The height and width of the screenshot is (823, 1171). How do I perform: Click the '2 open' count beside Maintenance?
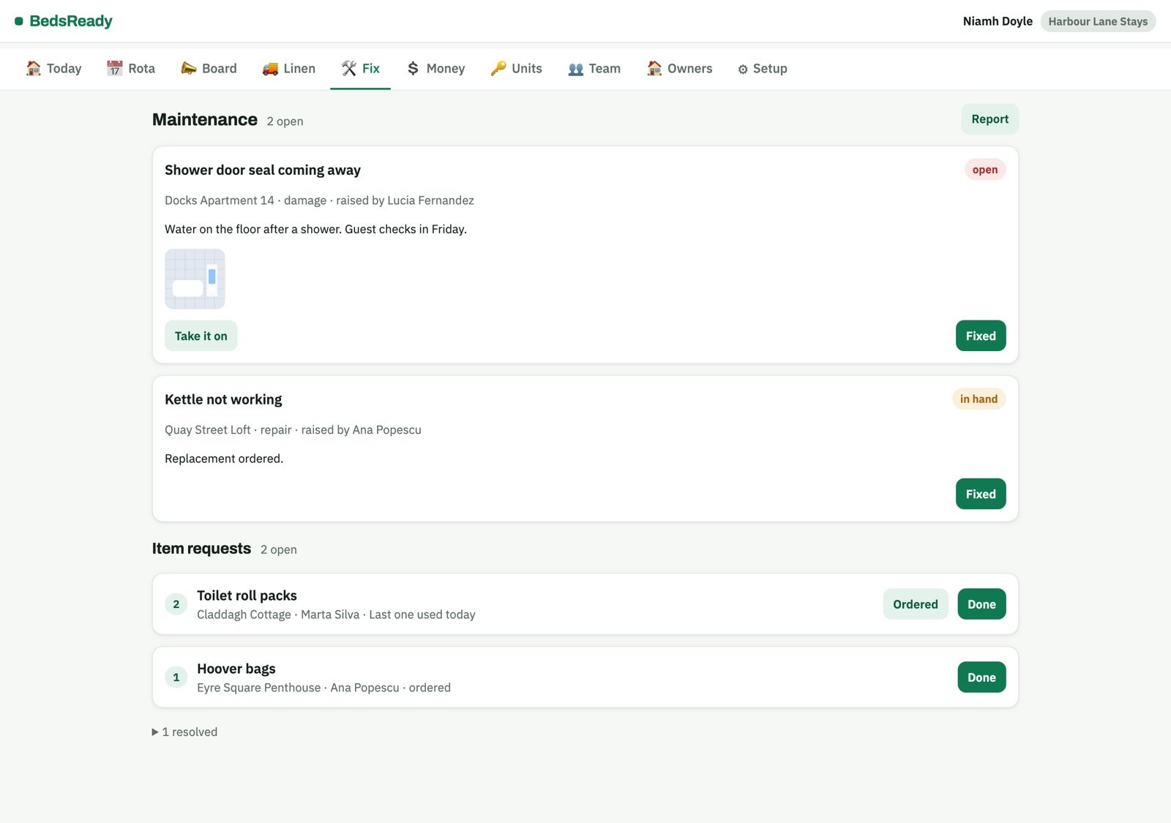coord(285,121)
